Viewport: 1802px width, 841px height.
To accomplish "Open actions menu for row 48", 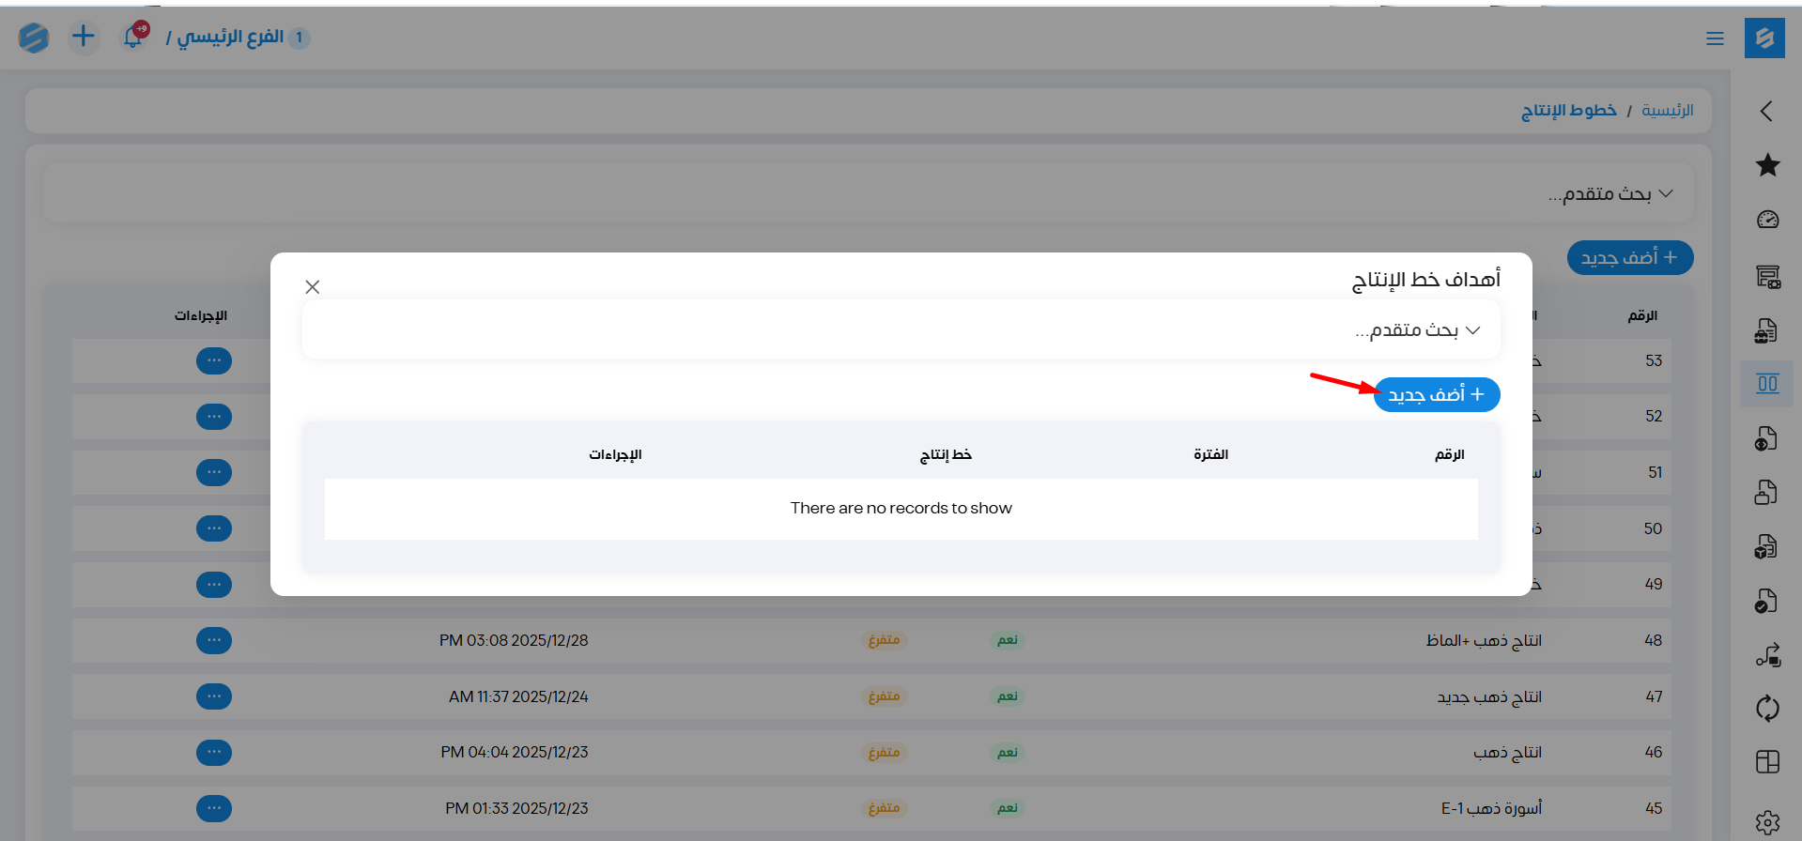I will [214, 640].
